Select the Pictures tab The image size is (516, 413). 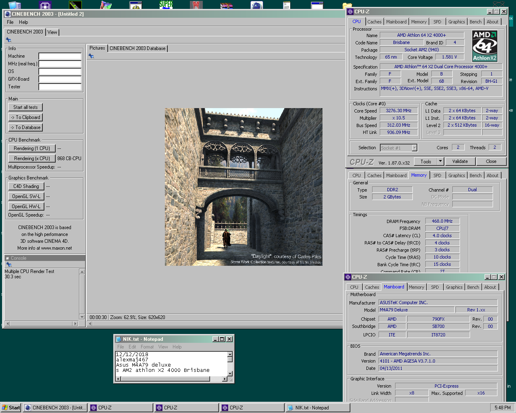[97, 48]
